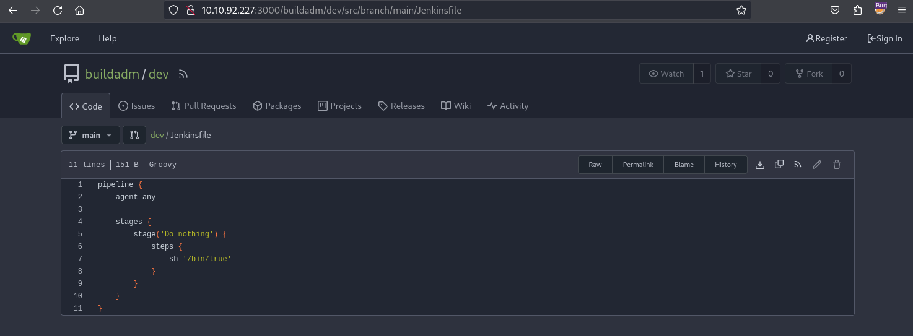Open the Burp extension icon
Viewport: 913px width, 336px height.
[x=880, y=9]
